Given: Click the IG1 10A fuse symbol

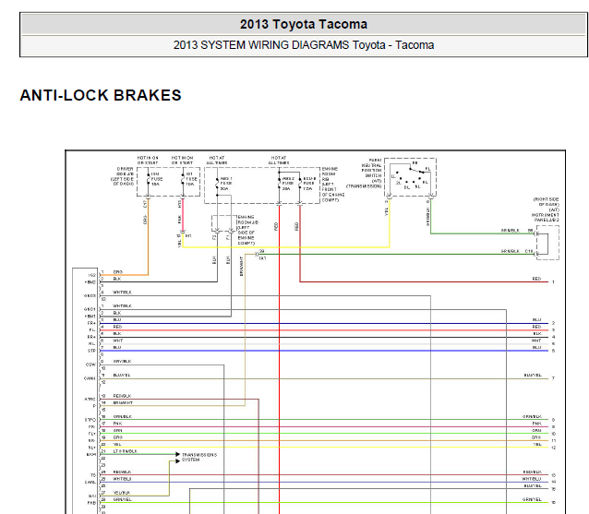Looking at the screenshot, I should [x=183, y=179].
